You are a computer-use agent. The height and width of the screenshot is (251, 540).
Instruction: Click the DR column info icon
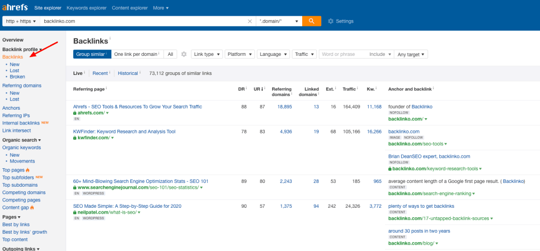pos(246,89)
